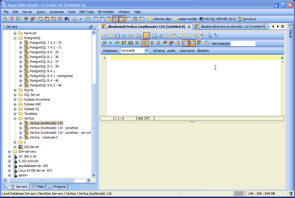Click the MS SQL SERVER 2012 shortcut
This screenshot has height=198, width=295.
tap(217, 19)
